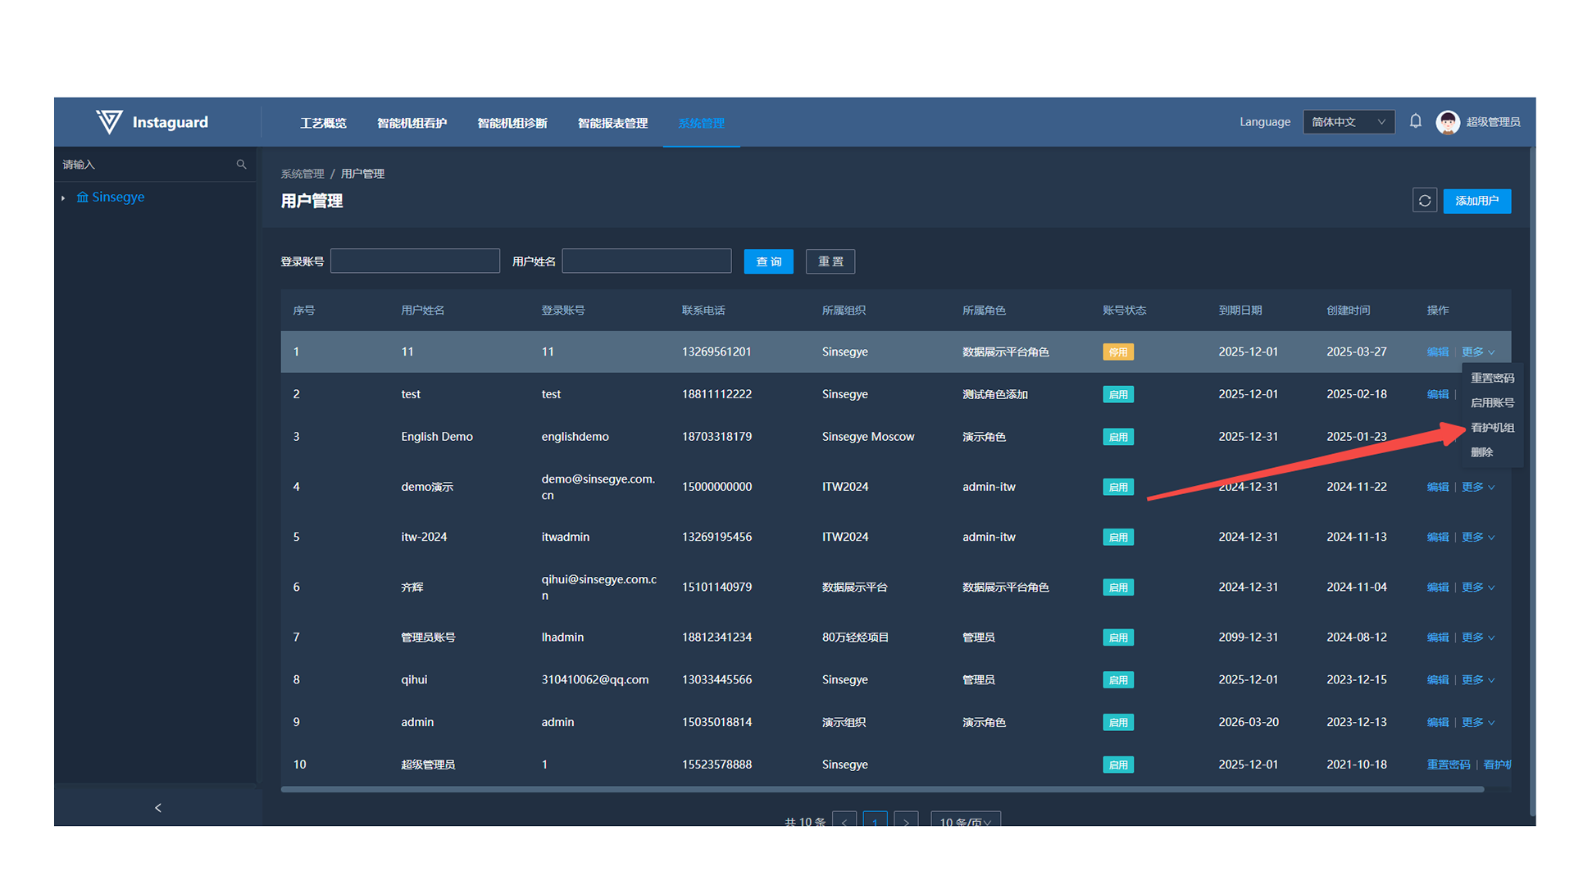Open the 系统管理 menu
Viewport: 1574px width, 885px height.
701,123
